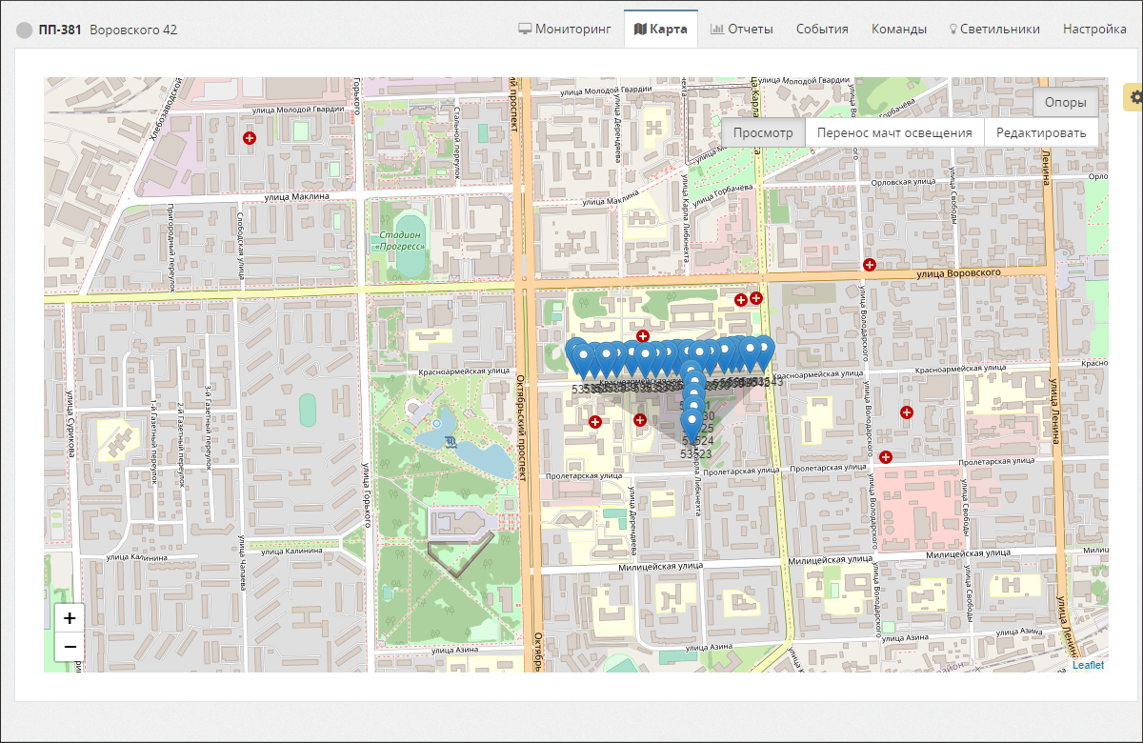Open the Мониторинг tab
Viewport: 1143px width, 743px height.
(x=565, y=29)
